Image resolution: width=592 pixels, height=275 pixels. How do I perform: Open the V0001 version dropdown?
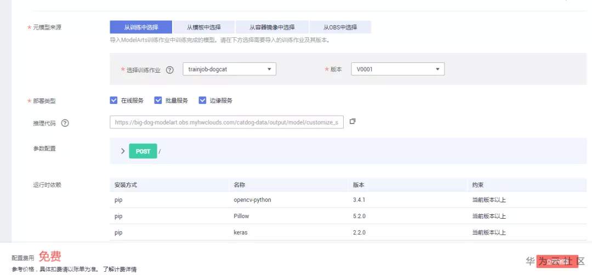(397, 69)
